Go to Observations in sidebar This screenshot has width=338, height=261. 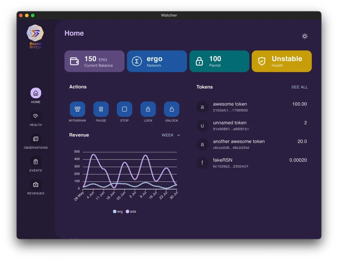click(x=36, y=139)
